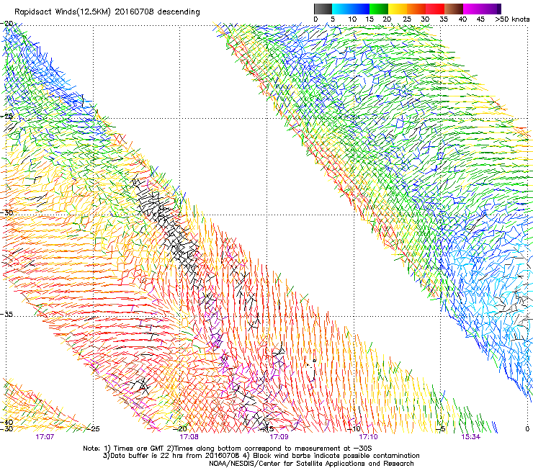Click the -20 latitude label at top left

click(8, 24)
